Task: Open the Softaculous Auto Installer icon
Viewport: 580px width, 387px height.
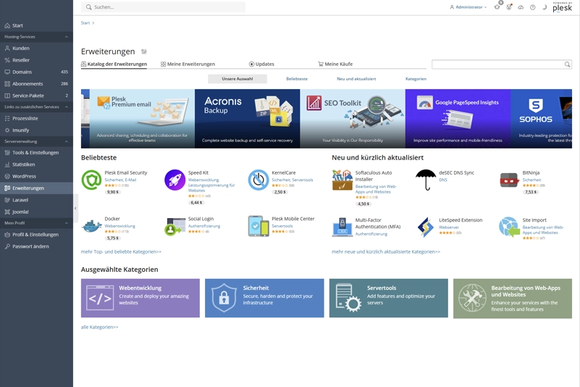Action: pos(342,180)
